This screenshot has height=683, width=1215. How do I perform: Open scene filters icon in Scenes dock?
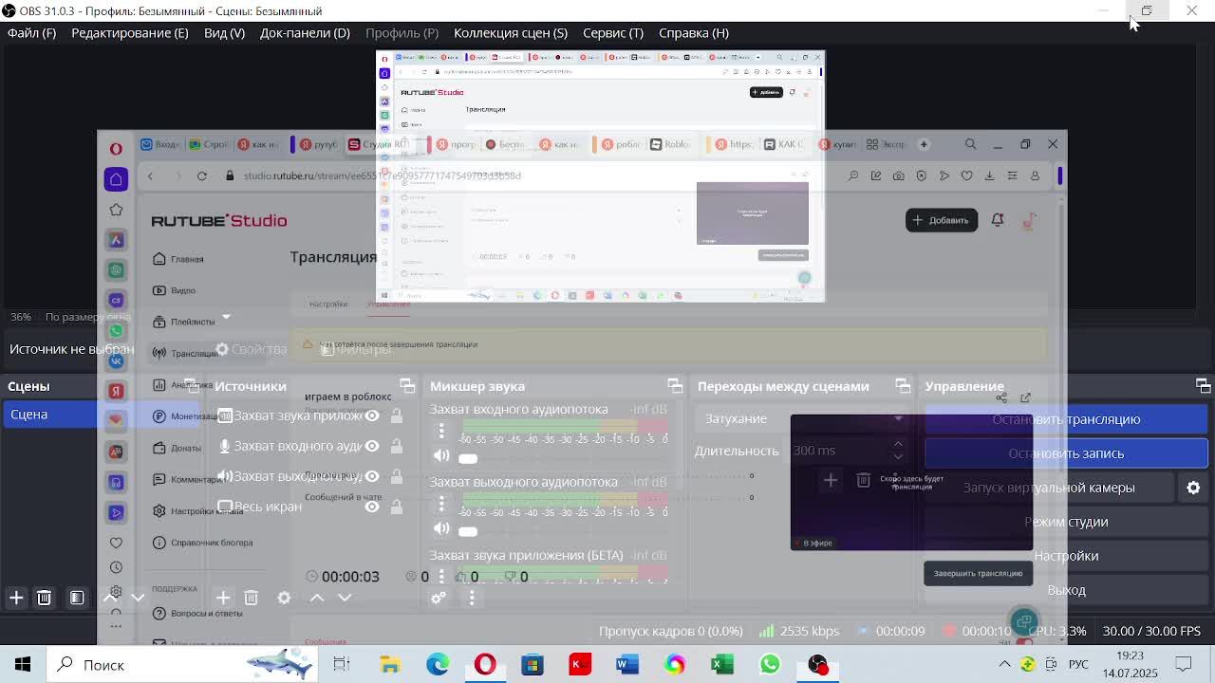pos(77,598)
